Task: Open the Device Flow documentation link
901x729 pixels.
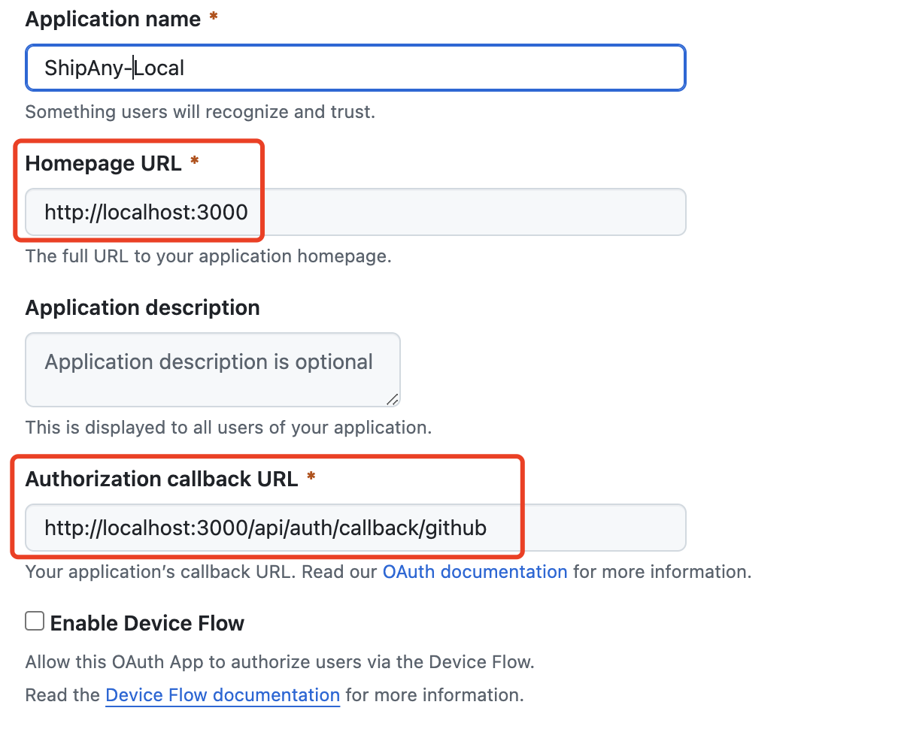Action: tap(223, 695)
